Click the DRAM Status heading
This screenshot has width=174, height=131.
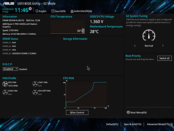[x=10, y=39]
